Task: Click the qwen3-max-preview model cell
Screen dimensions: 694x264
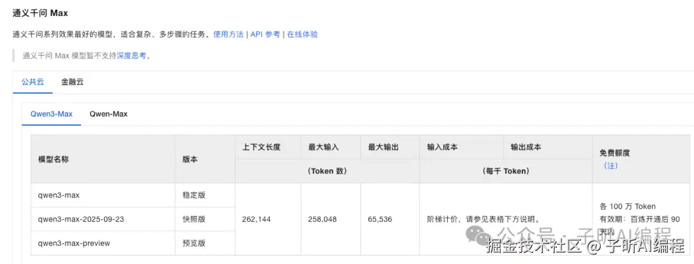Action: click(x=74, y=243)
